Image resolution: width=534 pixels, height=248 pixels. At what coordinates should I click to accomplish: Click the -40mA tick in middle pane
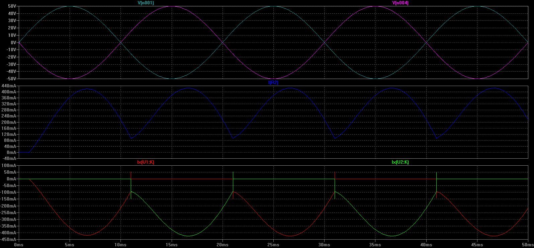coord(9,158)
